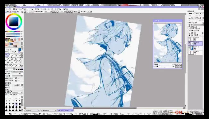The width and height of the screenshot is (209, 119).
Task: Create a new linework layer icon
Action: point(192,33)
